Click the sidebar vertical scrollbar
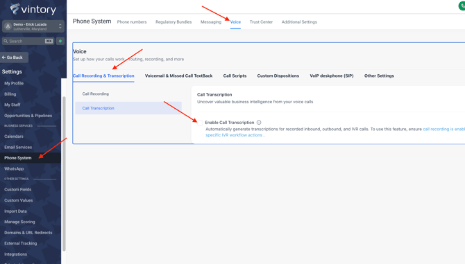This screenshot has width=465, height=264. (x=64, y=174)
